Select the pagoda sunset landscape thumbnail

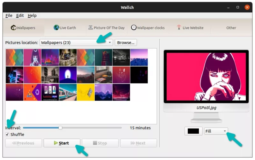click(x=86, y=75)
